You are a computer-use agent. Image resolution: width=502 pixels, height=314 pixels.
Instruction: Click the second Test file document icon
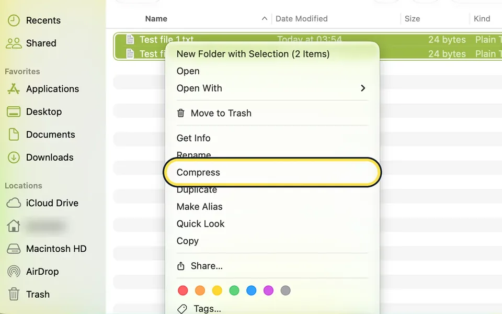pos(130,53)
